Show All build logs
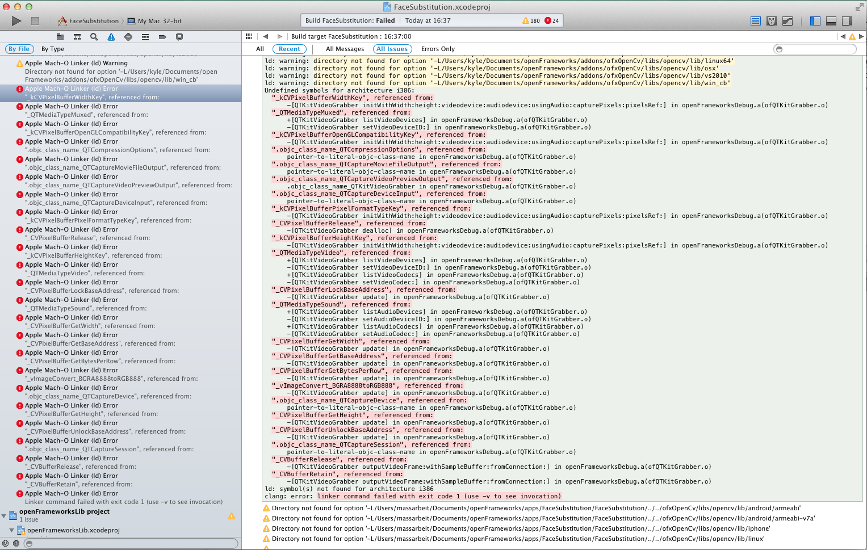This screenshot has width=867, height=550. [x=260, y=49]
